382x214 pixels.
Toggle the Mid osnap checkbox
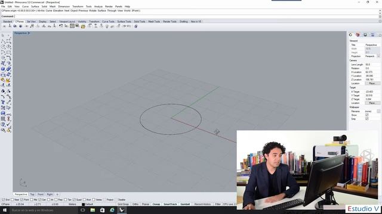32,200
